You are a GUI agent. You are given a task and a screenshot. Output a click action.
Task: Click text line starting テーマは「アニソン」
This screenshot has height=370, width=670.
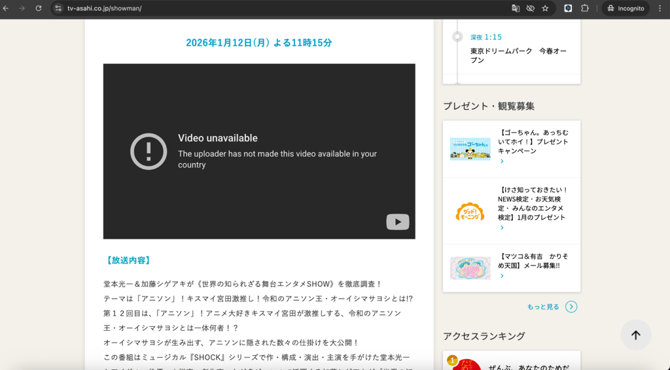coord(258,299)
